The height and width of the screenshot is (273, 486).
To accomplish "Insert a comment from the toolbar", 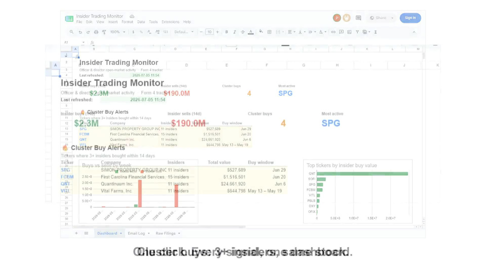I will tap(341, 32).
